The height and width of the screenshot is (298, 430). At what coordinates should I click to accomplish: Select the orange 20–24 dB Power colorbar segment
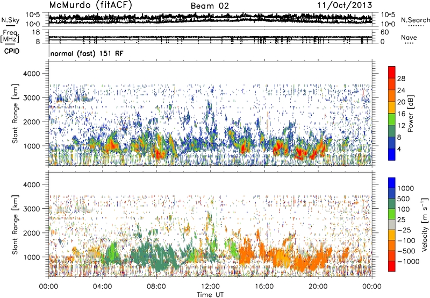392,96
